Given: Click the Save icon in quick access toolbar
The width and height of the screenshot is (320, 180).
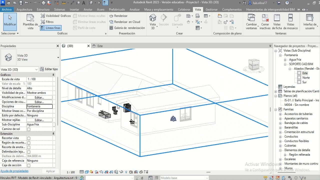Looking at the screenshot, I should 21,3.
